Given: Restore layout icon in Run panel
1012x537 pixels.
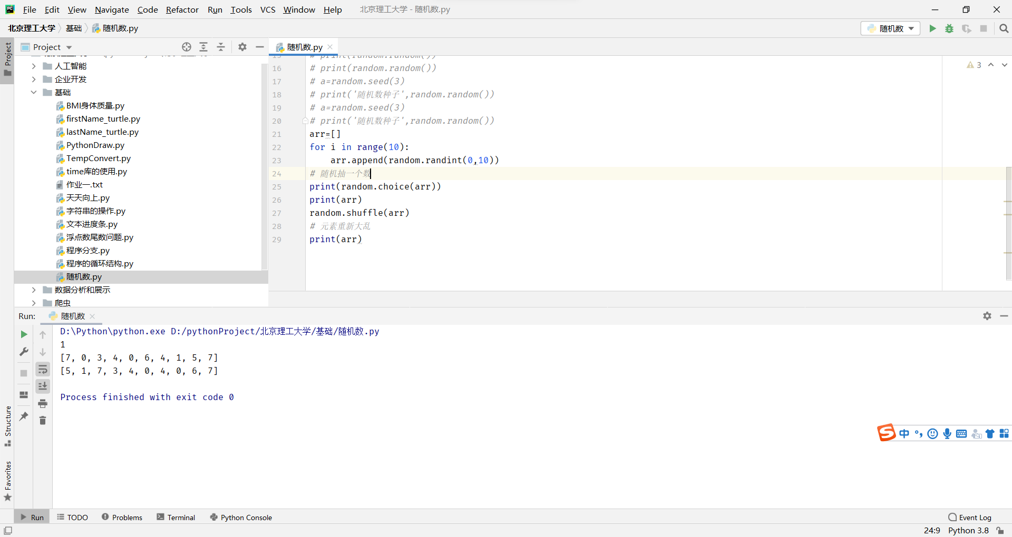Looking at the screenshot, I should coord(24,395).
